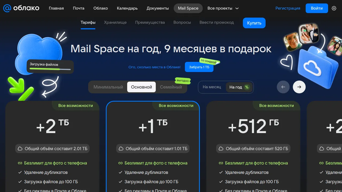Image resolution: width=342 pixels, height=192 pixels.
Task: Click Удаление дубликатов in +1 ТБ card
Action: coord(146,173)
